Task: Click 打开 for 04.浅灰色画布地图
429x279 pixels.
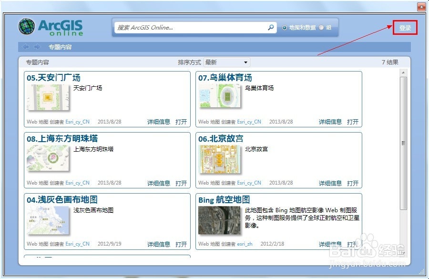Action: 181,244
